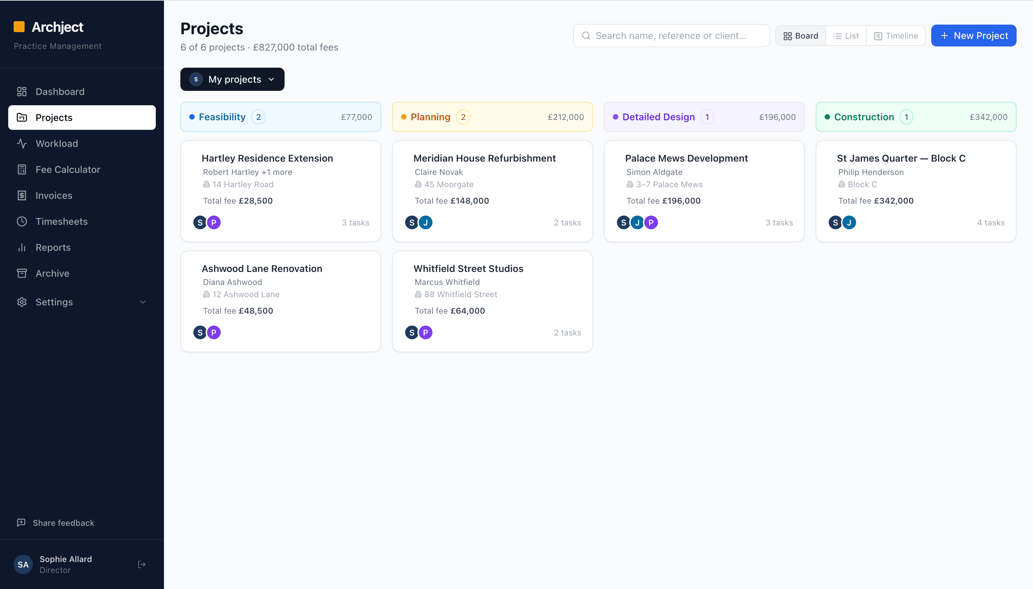Click Share feedback link
The image size is (1033, 589).
point(55,522)
